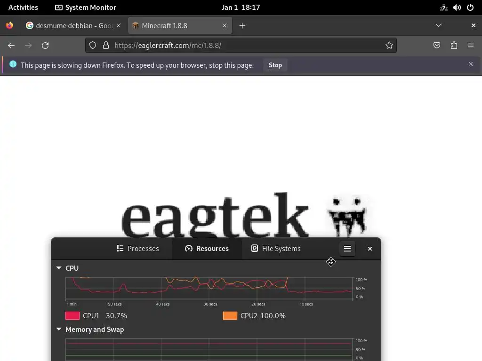Click the notification info icon
The width and height of the screenshot is (482, 361).
[x=13, y=64]
